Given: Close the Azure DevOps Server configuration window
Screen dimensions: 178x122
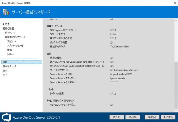Looking at the screenshot, I should 175,3.
